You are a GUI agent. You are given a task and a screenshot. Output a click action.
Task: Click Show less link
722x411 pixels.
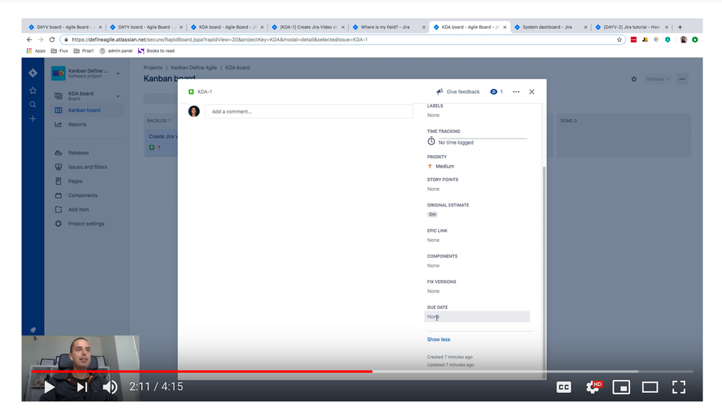click(439, 339)
